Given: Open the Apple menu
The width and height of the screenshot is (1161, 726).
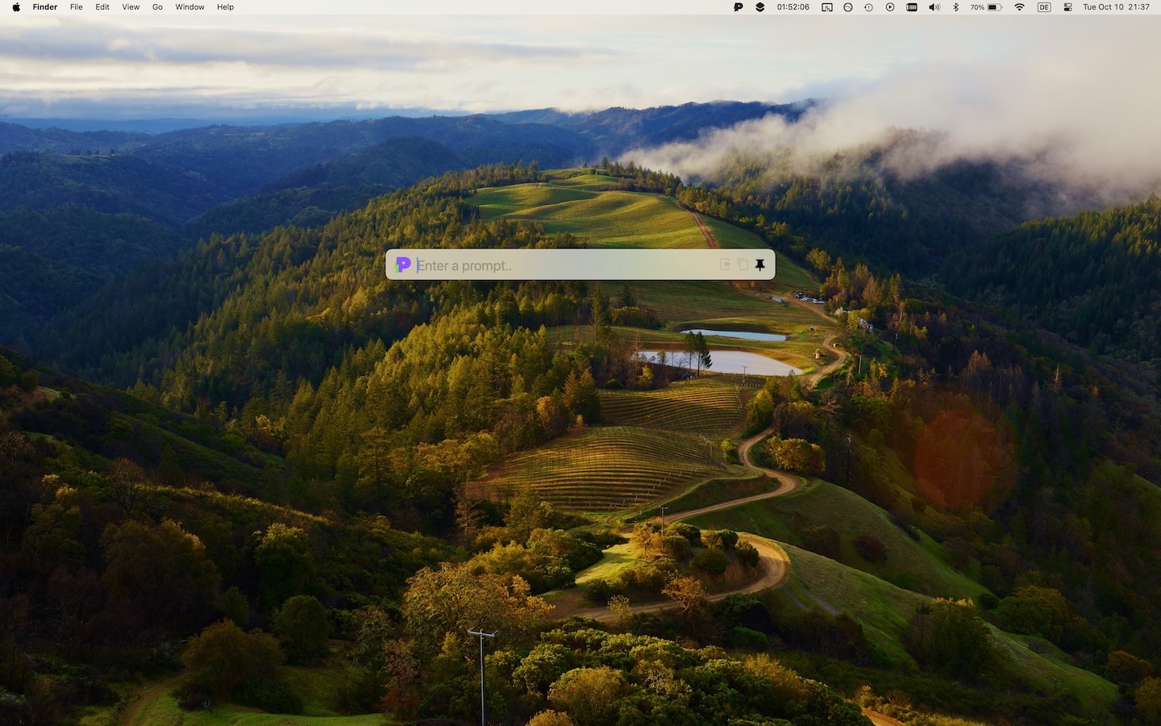Looking at the screenshot, I should (16, 7).
